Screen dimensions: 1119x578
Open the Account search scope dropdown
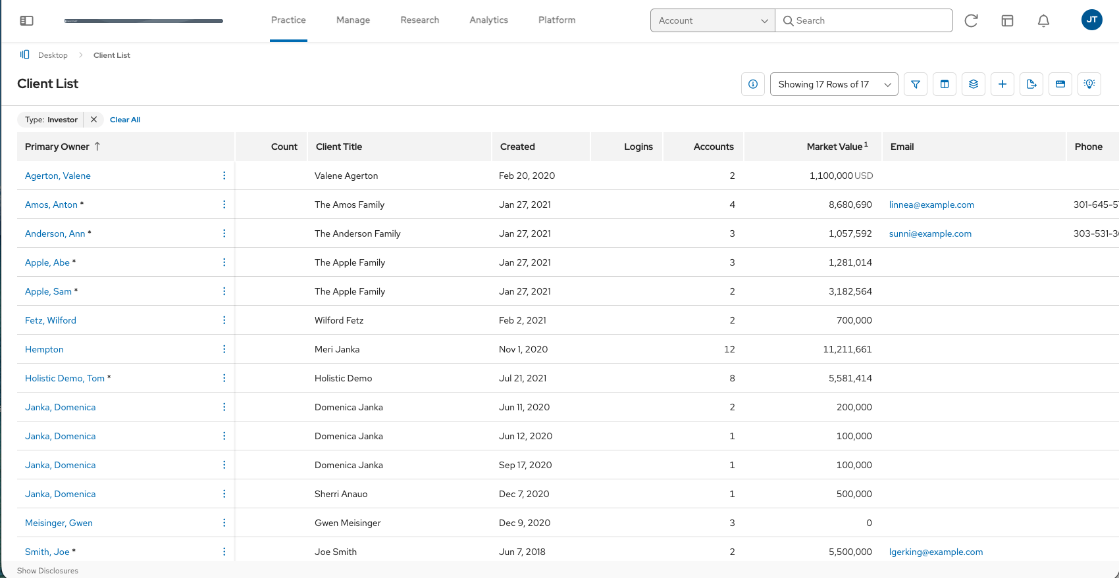[x=713, y=20]
